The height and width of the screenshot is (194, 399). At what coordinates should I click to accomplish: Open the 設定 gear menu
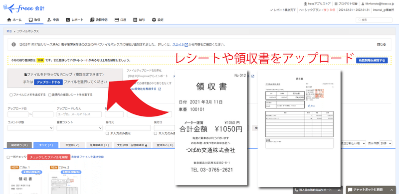(158, 20)
